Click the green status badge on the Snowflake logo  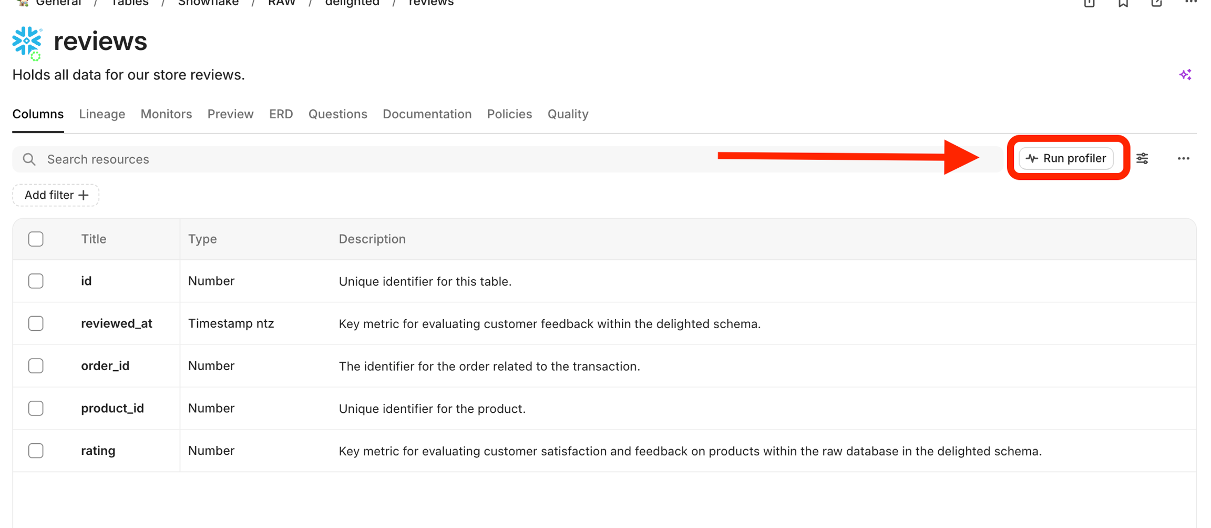click(x=36, y=56)
